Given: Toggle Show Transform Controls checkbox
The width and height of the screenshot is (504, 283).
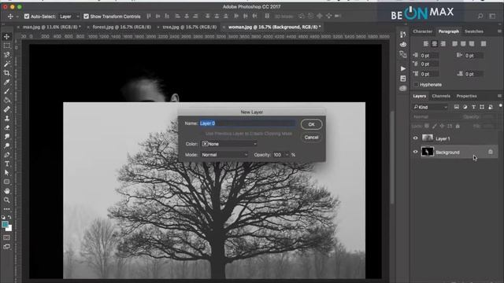Looking at the screenshot, I should point(86,16).
